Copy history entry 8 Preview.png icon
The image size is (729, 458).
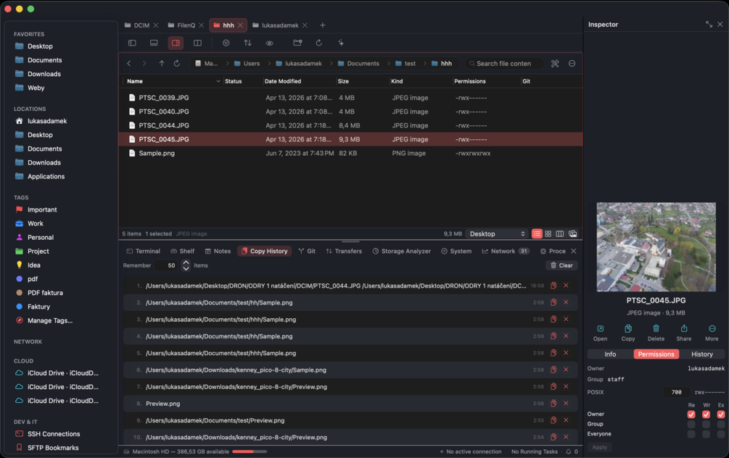tap(553, 404)
